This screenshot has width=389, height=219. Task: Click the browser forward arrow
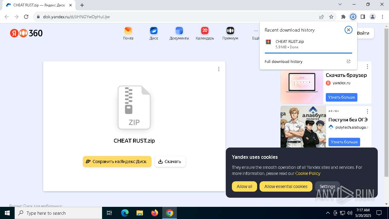tap(16, 17)
